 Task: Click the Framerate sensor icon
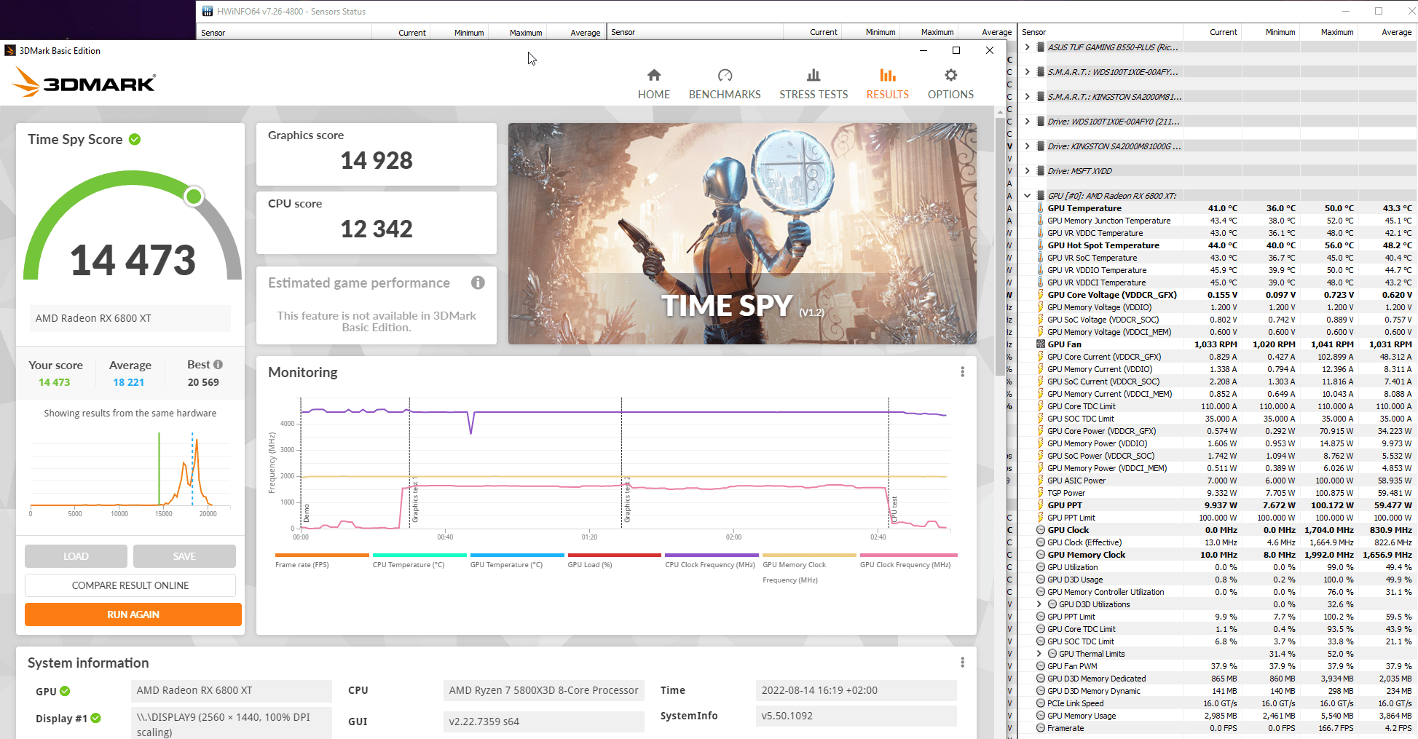(1041, 728)
